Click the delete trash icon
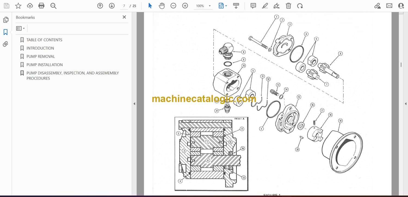408x197 pixels. pos(288,6)
